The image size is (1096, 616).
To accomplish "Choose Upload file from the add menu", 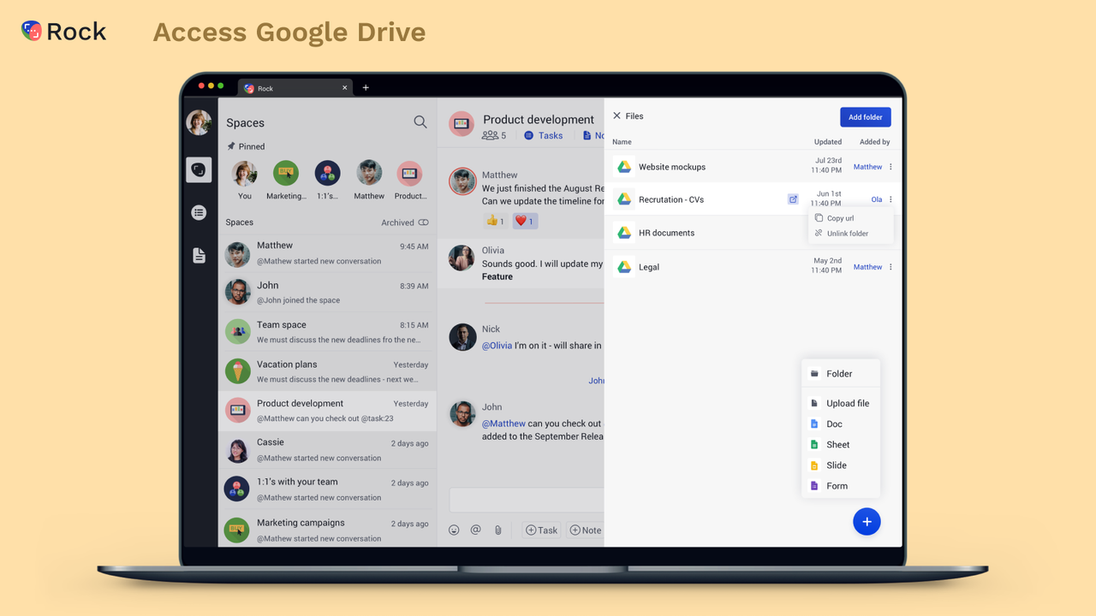I will (847, 403).
